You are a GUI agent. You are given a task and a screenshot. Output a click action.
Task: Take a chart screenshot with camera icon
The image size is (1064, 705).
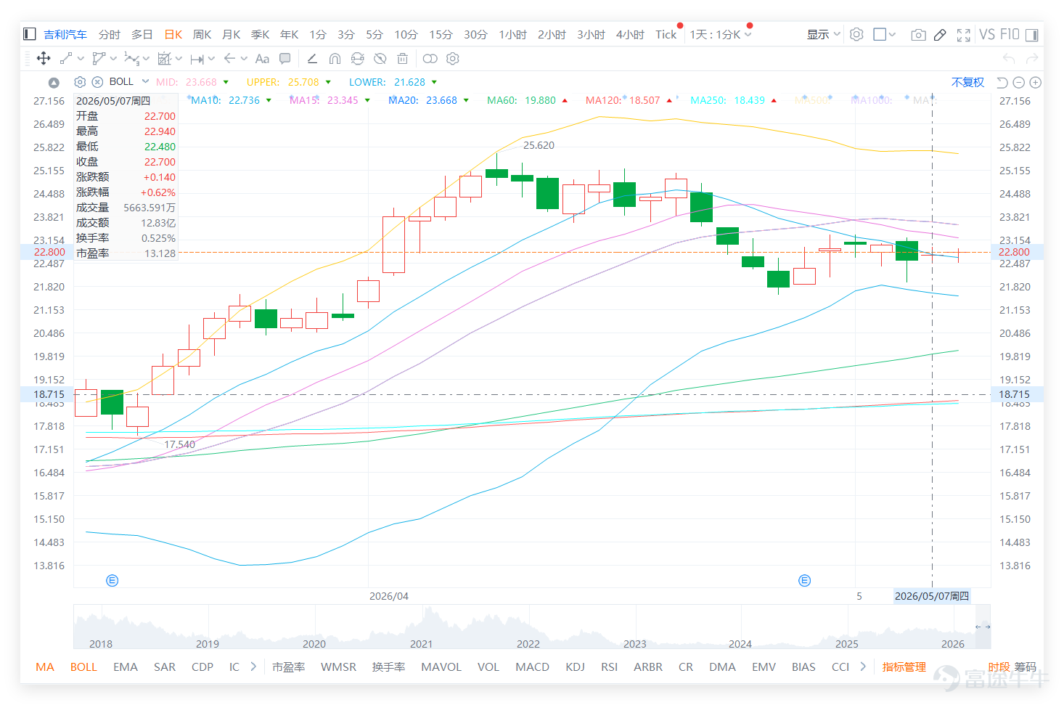(x=918, y=34)
